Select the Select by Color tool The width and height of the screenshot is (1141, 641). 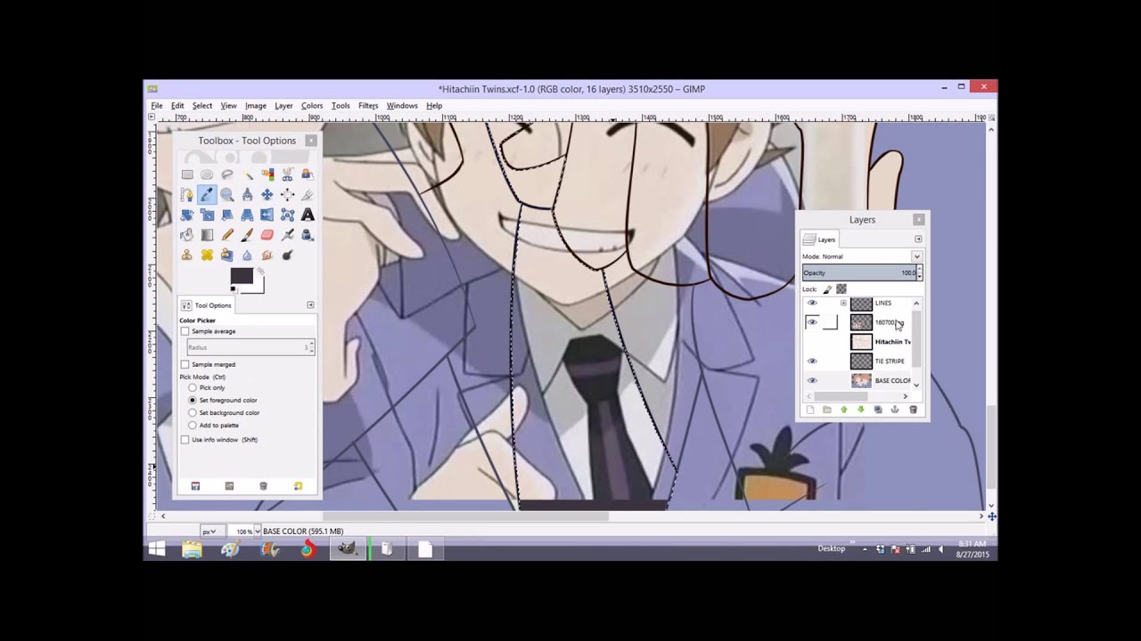click(x=267, y=174)
